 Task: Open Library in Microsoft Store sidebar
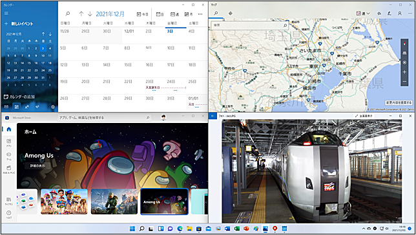click(9, 201)
